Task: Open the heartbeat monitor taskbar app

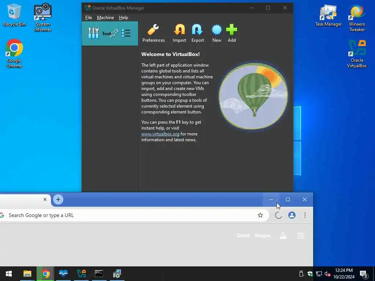Action: tap(63, 274)
